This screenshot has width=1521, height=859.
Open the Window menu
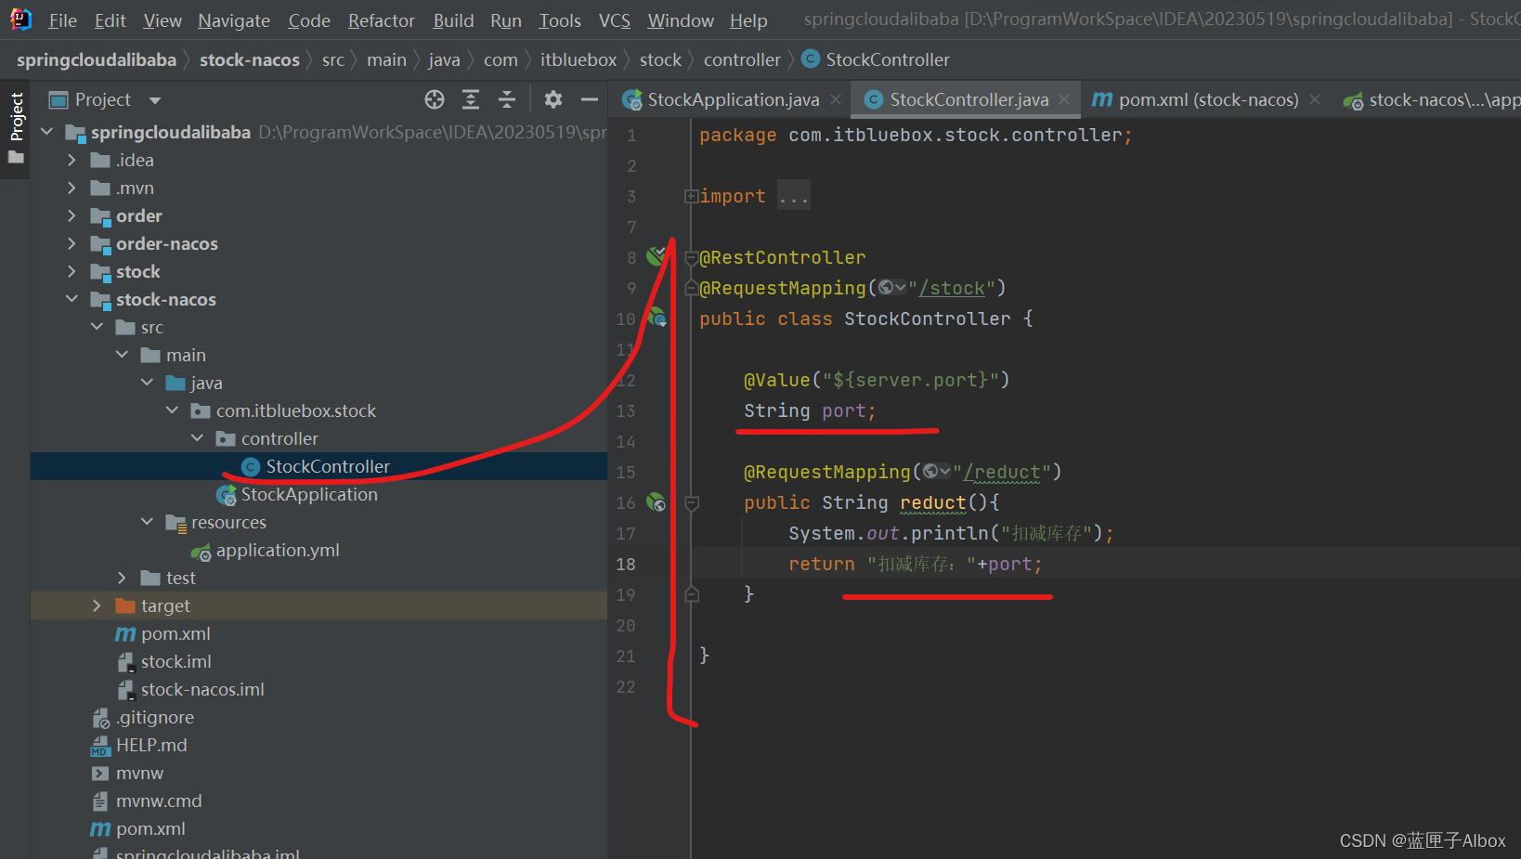click(681, 20)
